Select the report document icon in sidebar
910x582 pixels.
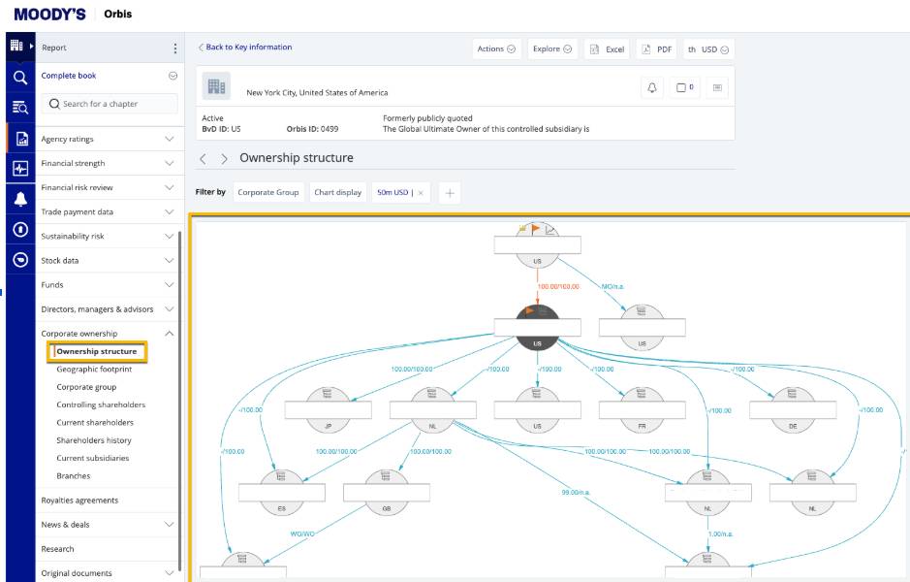21,139
